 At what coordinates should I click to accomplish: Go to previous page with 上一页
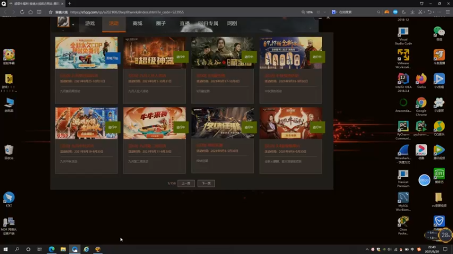[186, 183]
